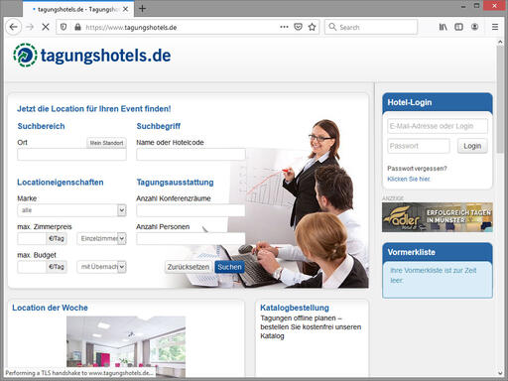Click the Katalogbestellung heading
508x381 pixels.
tap(295, 308)
